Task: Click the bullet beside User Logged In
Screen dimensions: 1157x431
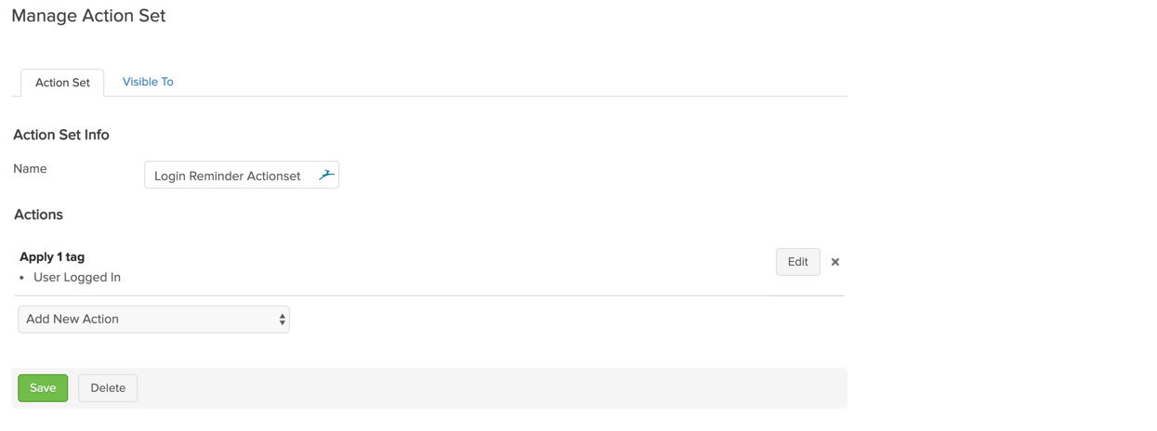Action: 22,279
